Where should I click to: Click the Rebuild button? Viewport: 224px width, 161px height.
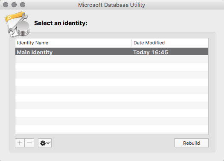[192, 143]
